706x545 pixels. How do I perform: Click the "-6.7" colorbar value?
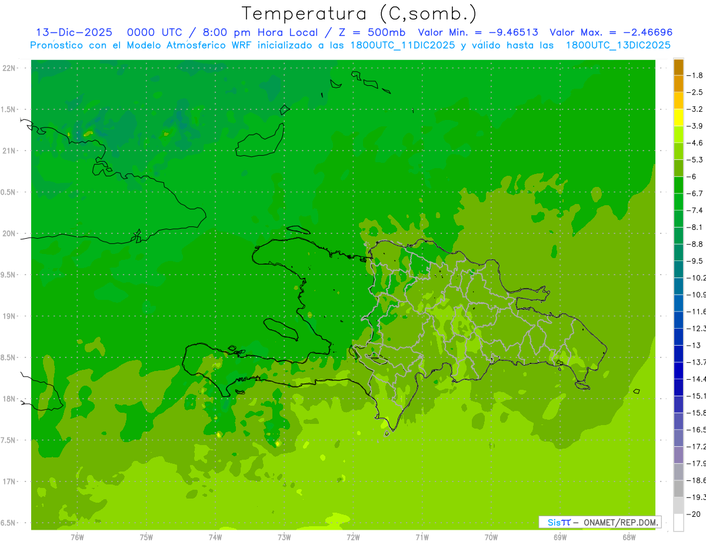695,193
